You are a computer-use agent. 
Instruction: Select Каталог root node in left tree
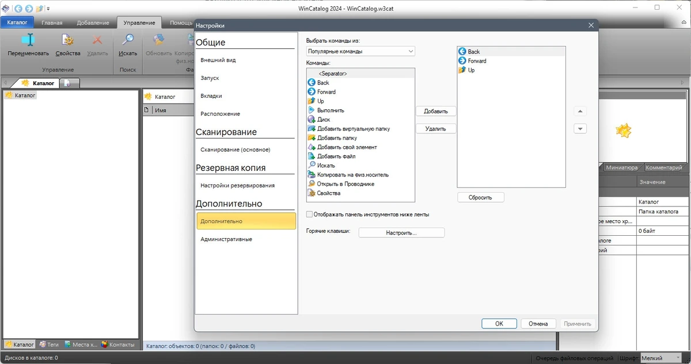(20, 95)
